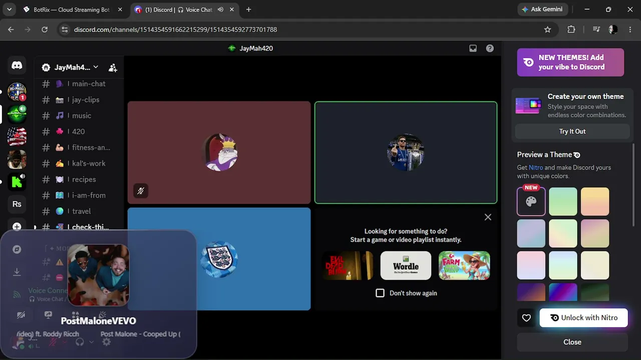The width and height of the screenshot is (641, 360).
Task: Open a new browser tab with plus
Action: (x=248, y=9)
